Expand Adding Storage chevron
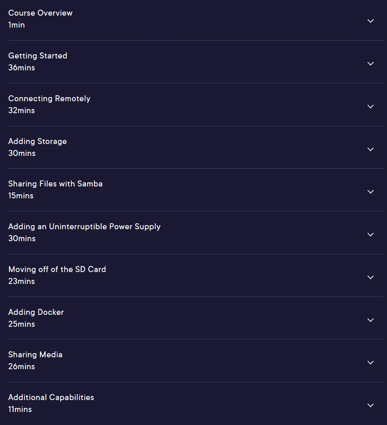The width and height of the screenshot is (387, 425). coord(371,149)
